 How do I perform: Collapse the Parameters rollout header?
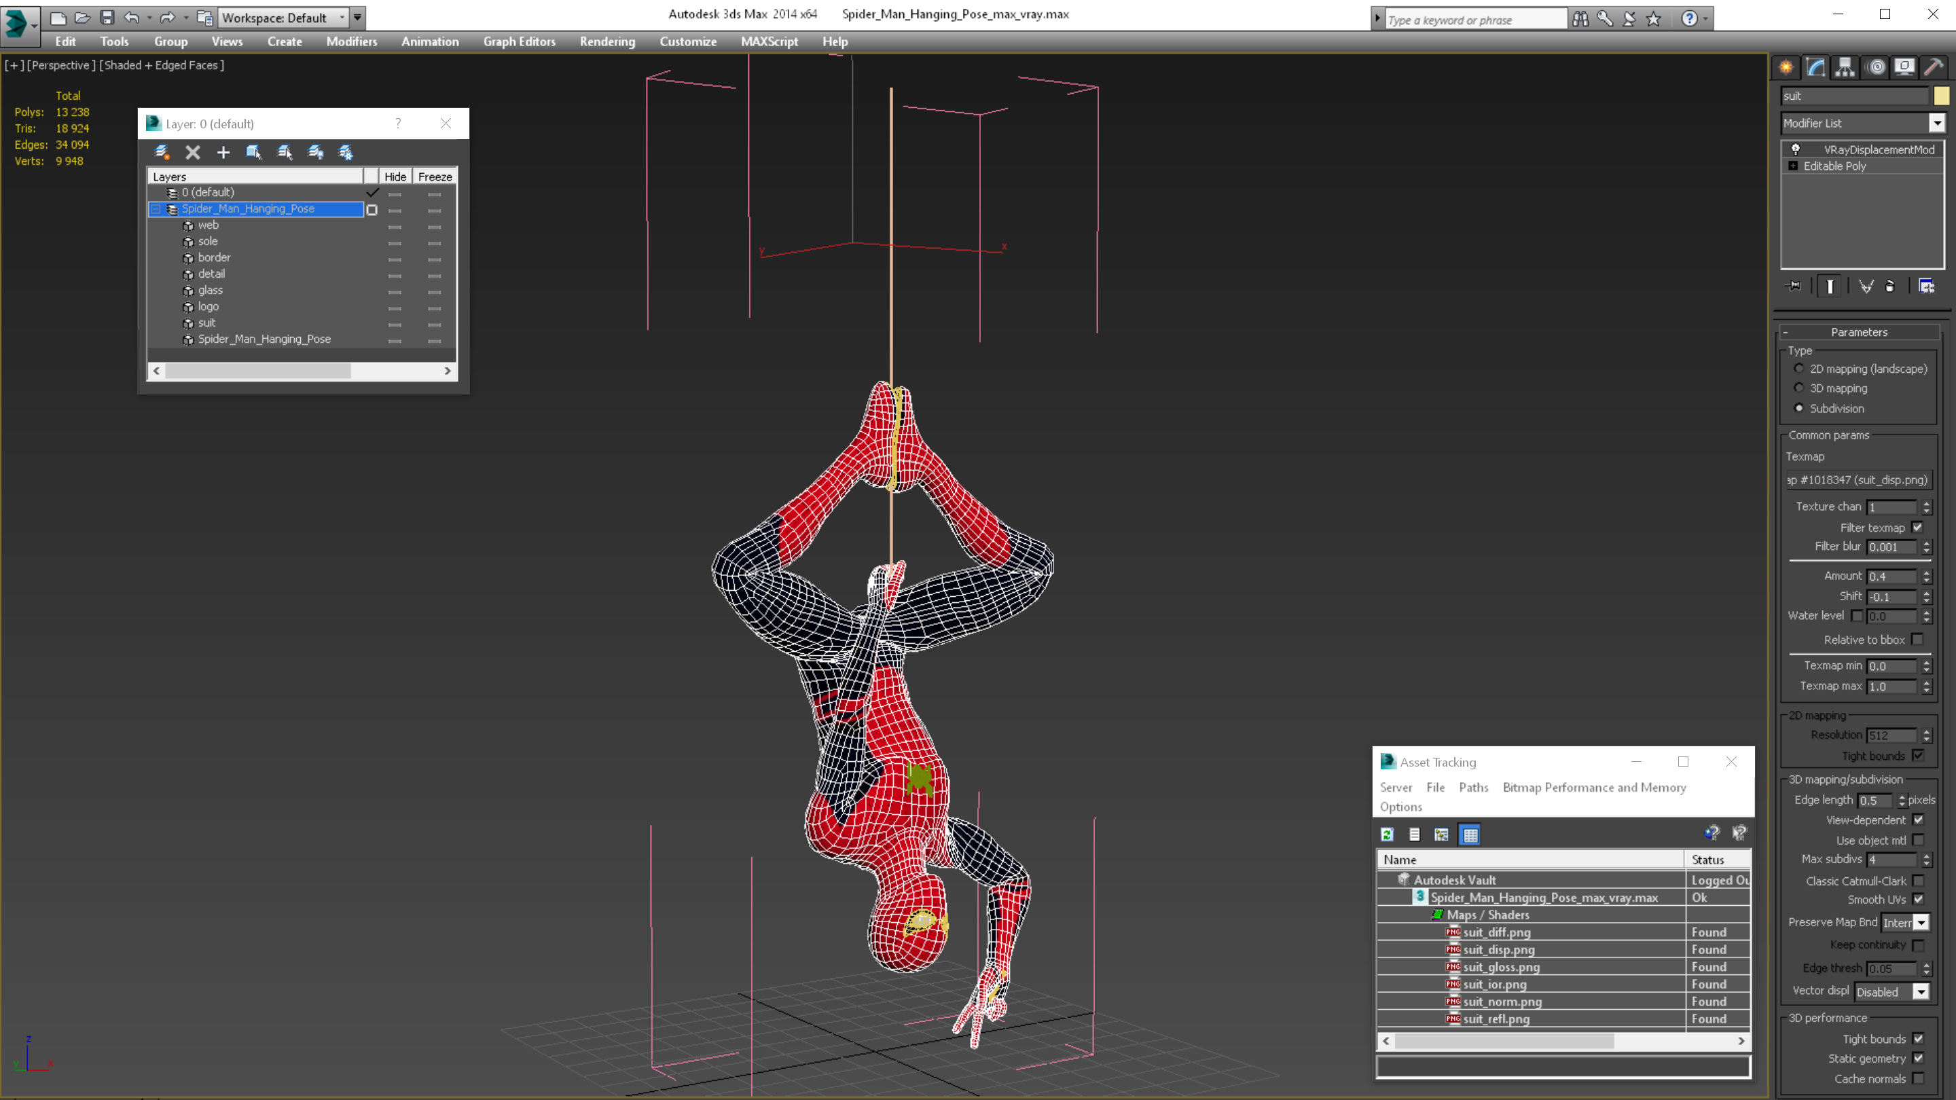coord(1859,332)
